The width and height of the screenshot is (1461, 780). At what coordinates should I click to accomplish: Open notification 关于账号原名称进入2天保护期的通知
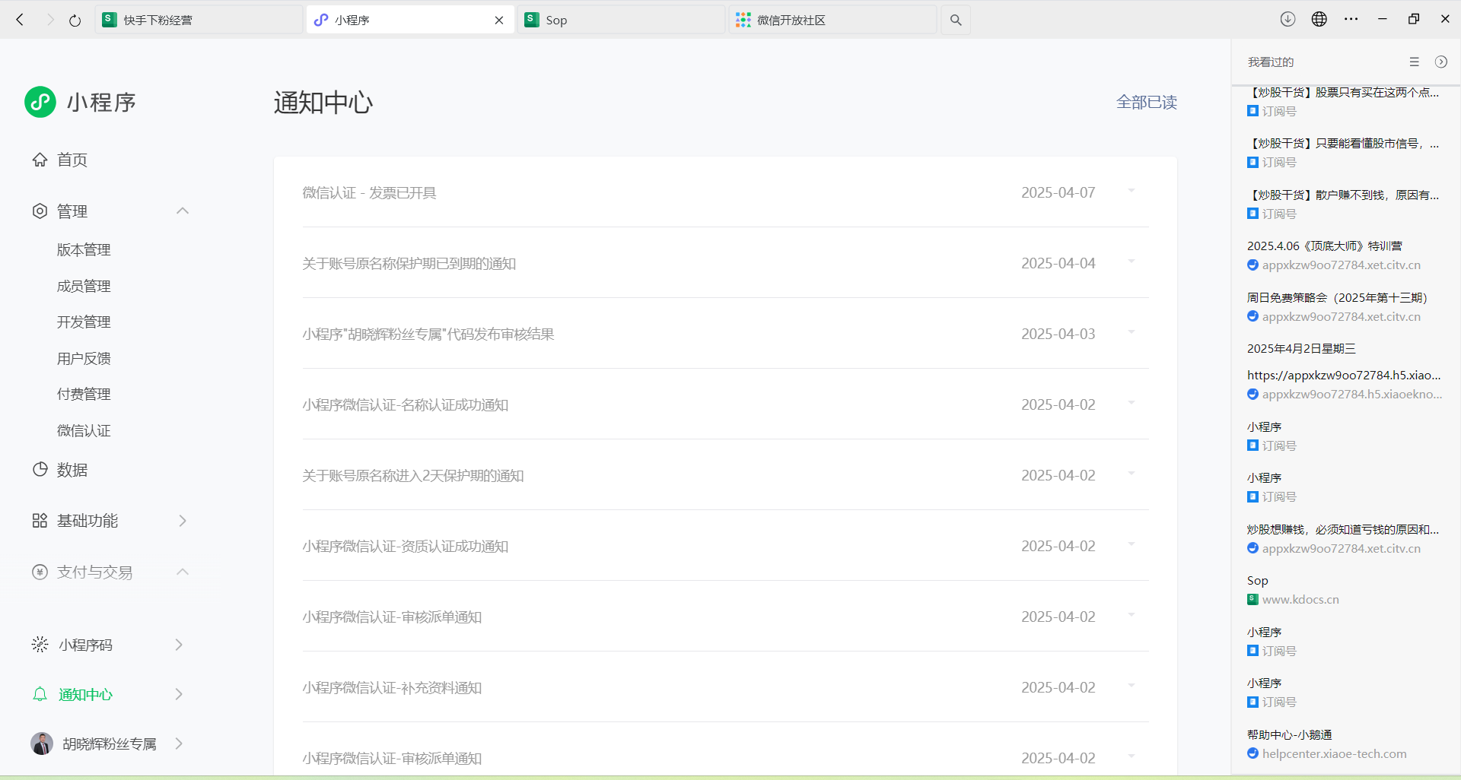coord(413,476)
